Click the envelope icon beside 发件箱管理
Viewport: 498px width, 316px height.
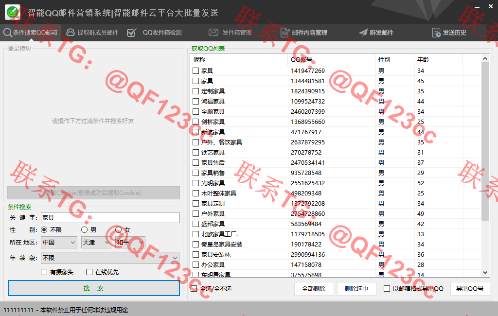[x=213, y=33]
